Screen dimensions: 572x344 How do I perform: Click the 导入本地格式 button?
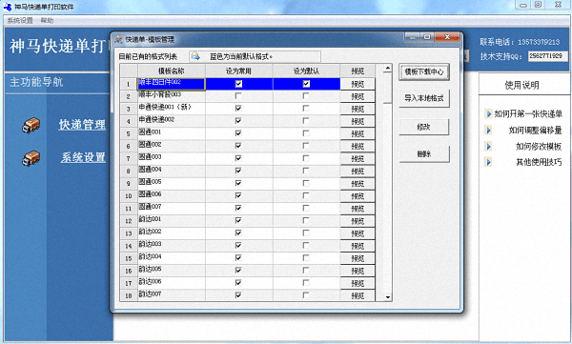(x=424, y=98)
